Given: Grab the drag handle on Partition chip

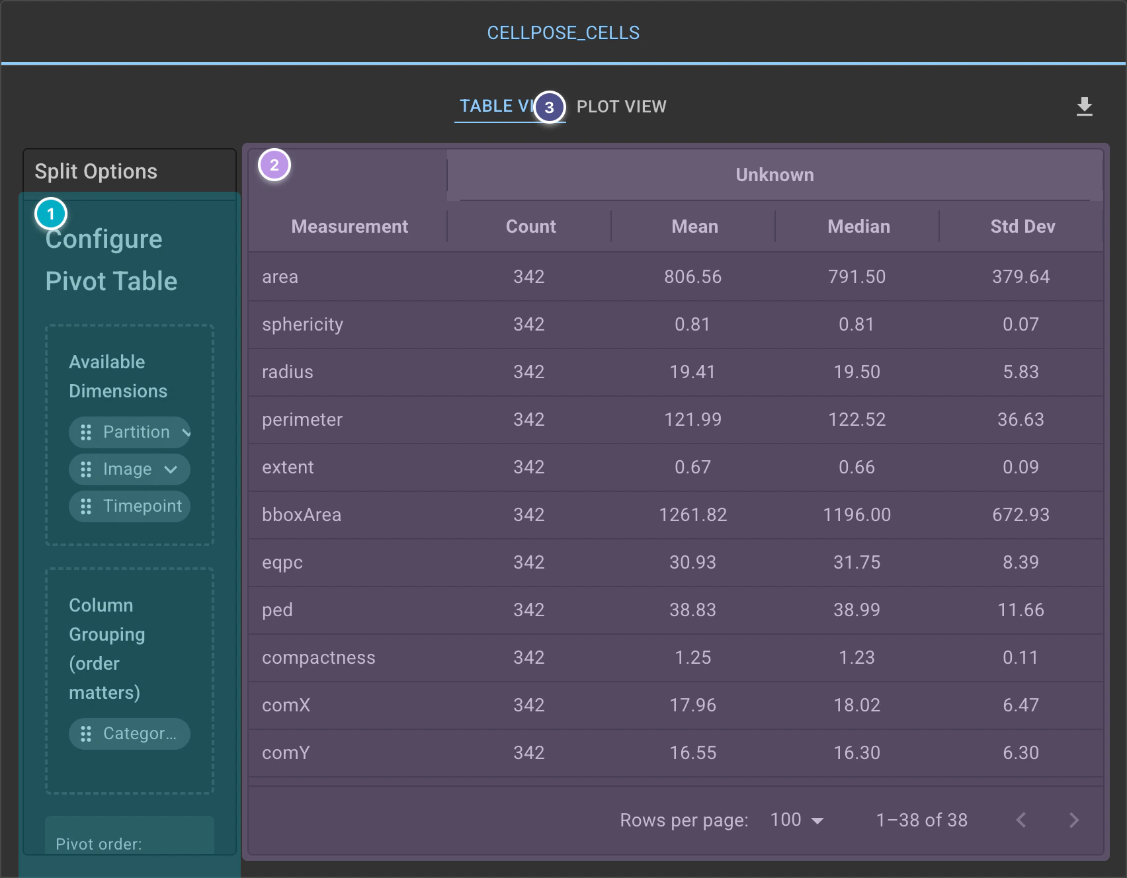Looking at the screenshot, I should [x=86, y=432].
